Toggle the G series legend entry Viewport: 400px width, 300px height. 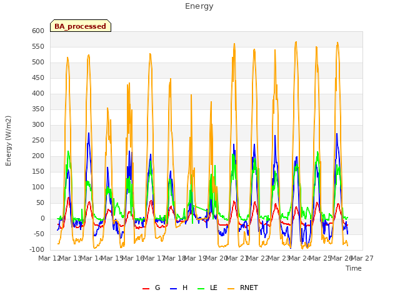coord(151,287)
